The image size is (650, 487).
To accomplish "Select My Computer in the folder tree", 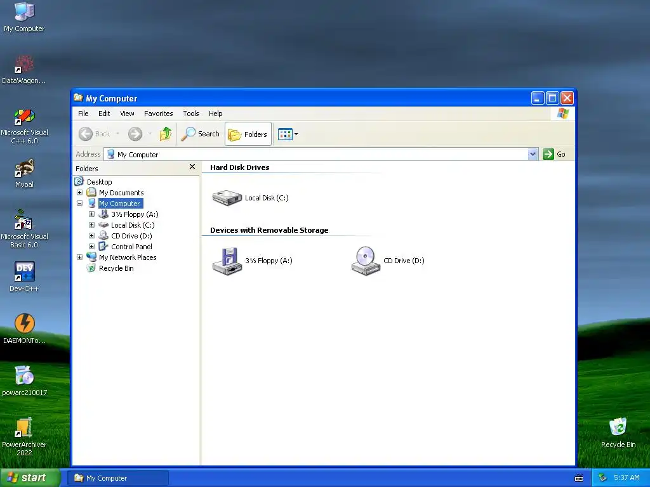I will point(119,204).
